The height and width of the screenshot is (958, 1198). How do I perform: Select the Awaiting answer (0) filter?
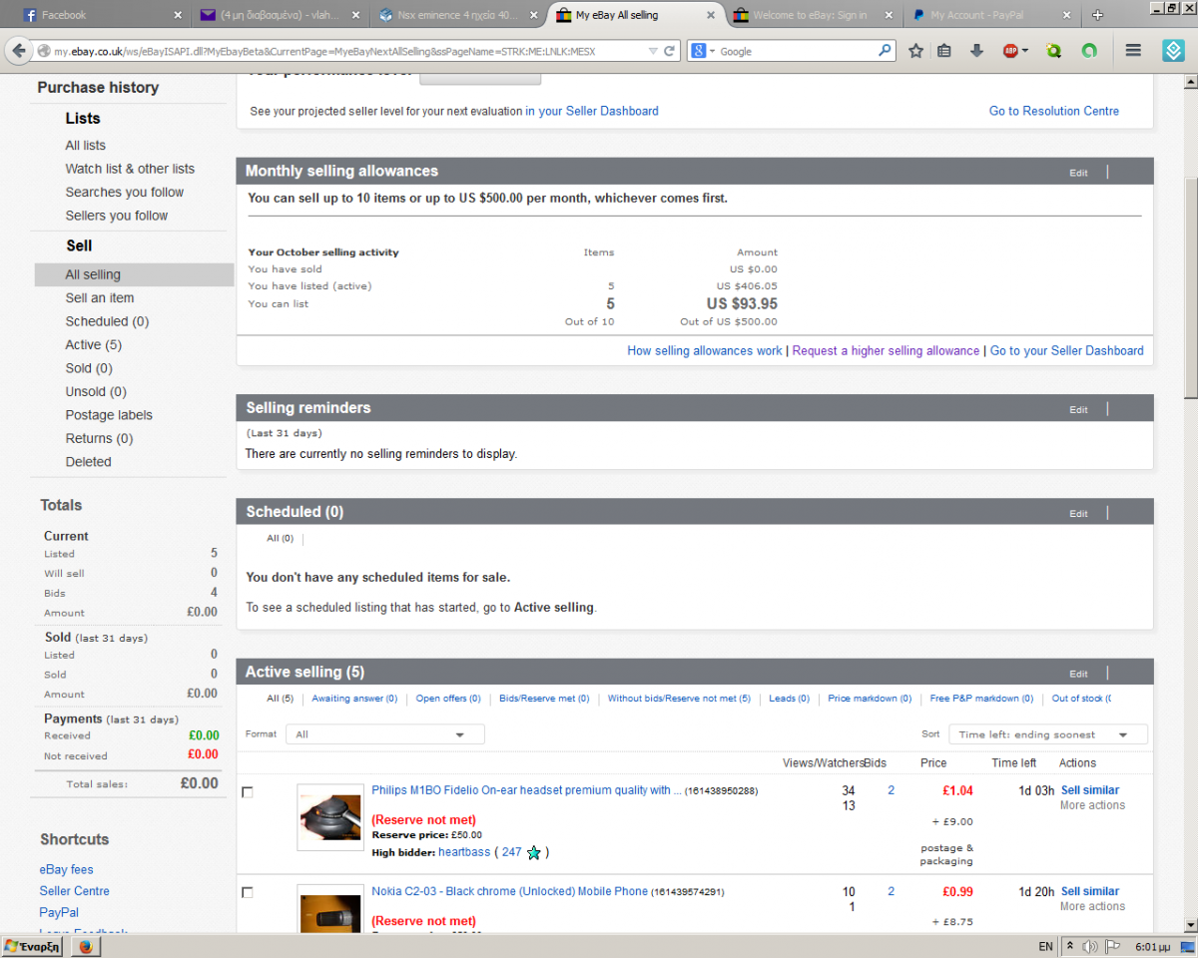pyautogui.click(x=354, y=699)
